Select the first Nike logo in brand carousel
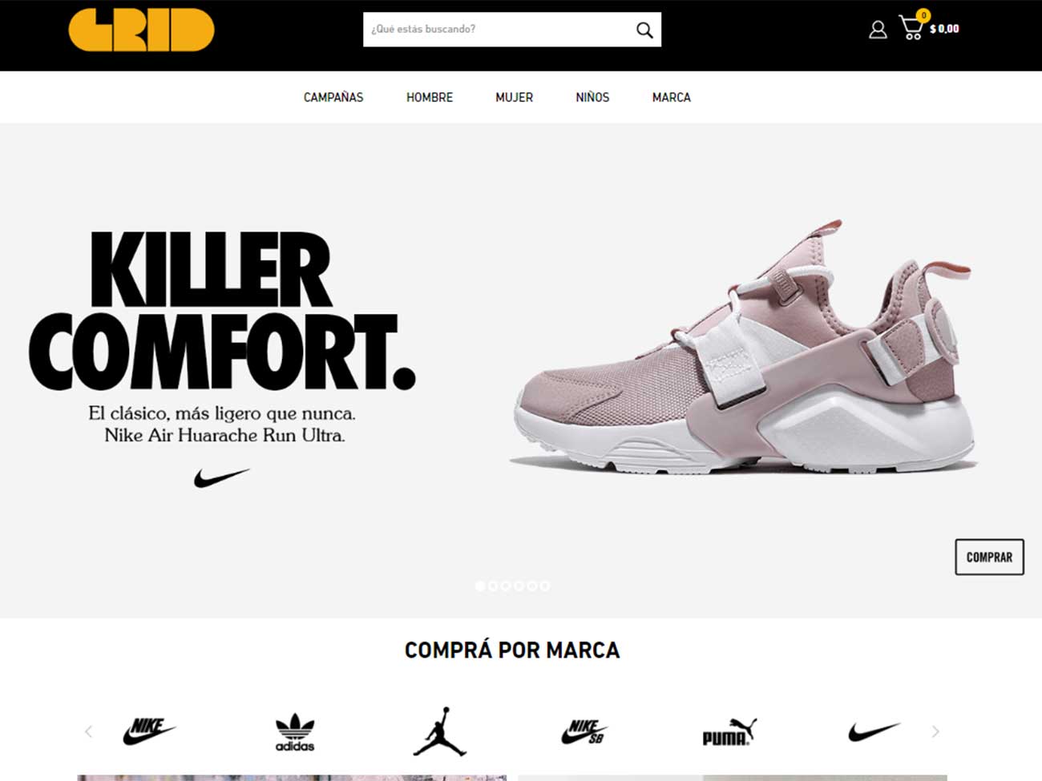 (149, 731)
